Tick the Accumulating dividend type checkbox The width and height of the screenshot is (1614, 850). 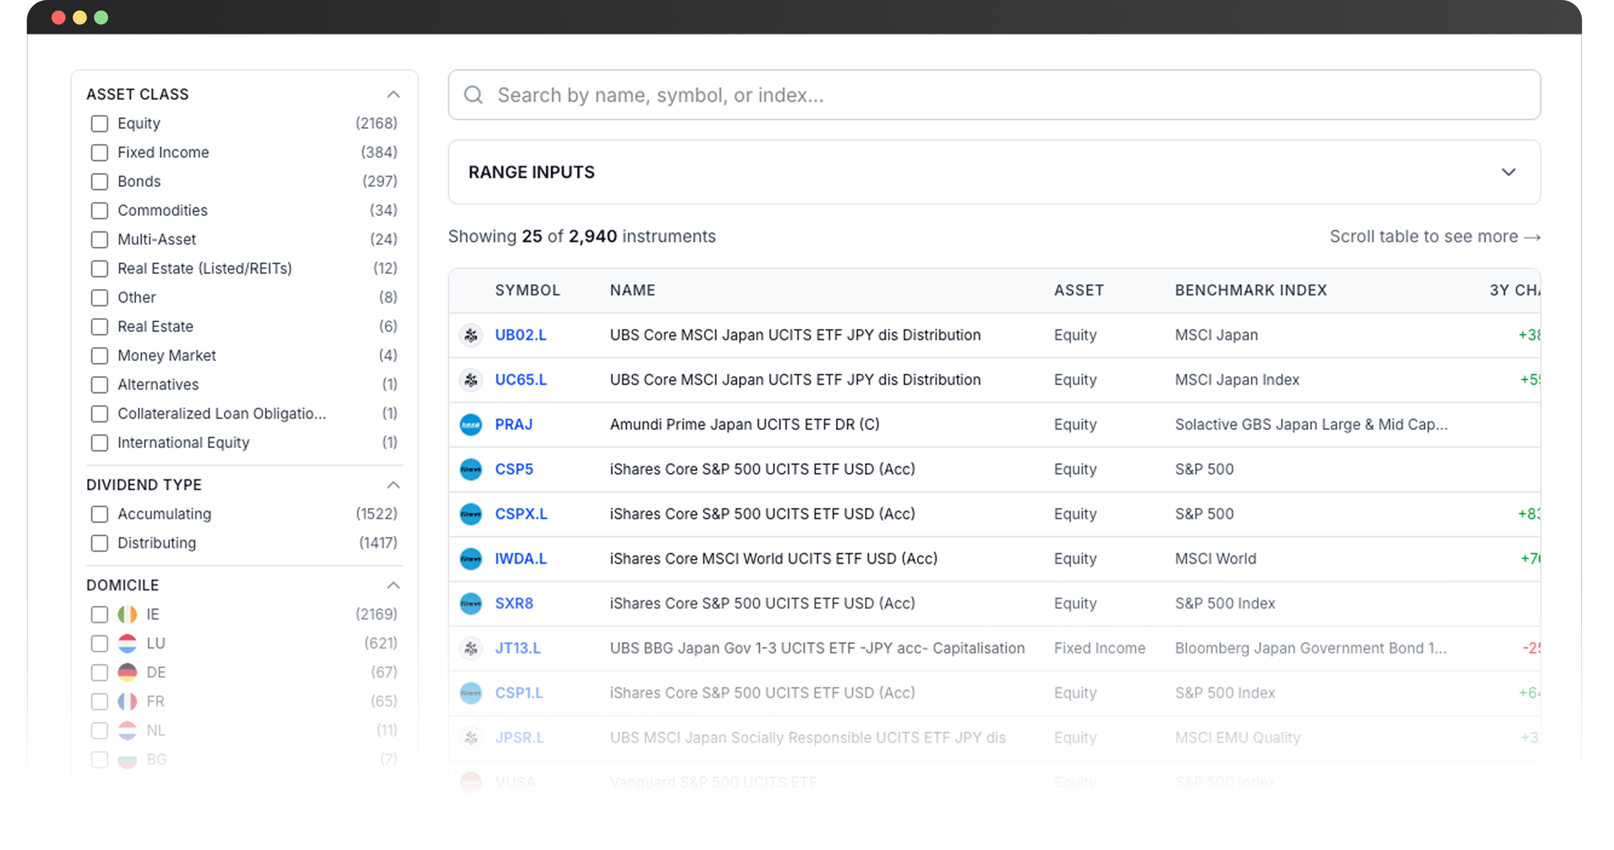[x=99, y=514]
